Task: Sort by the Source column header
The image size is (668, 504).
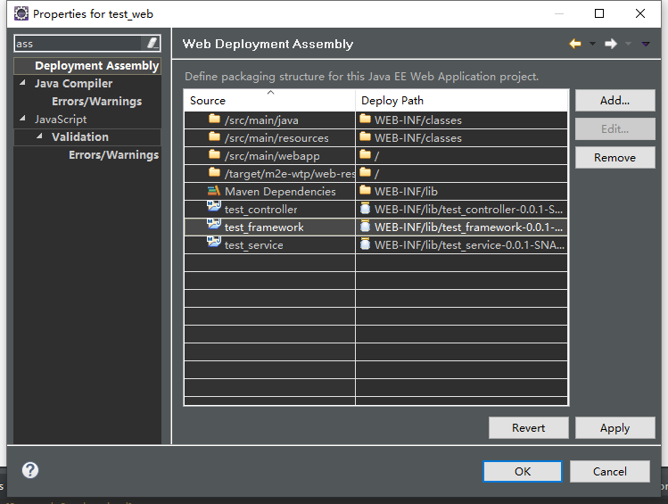Action: [x=269, y=101]
